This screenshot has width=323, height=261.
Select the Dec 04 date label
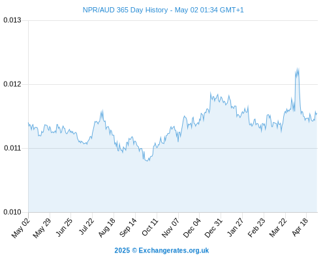192,228
